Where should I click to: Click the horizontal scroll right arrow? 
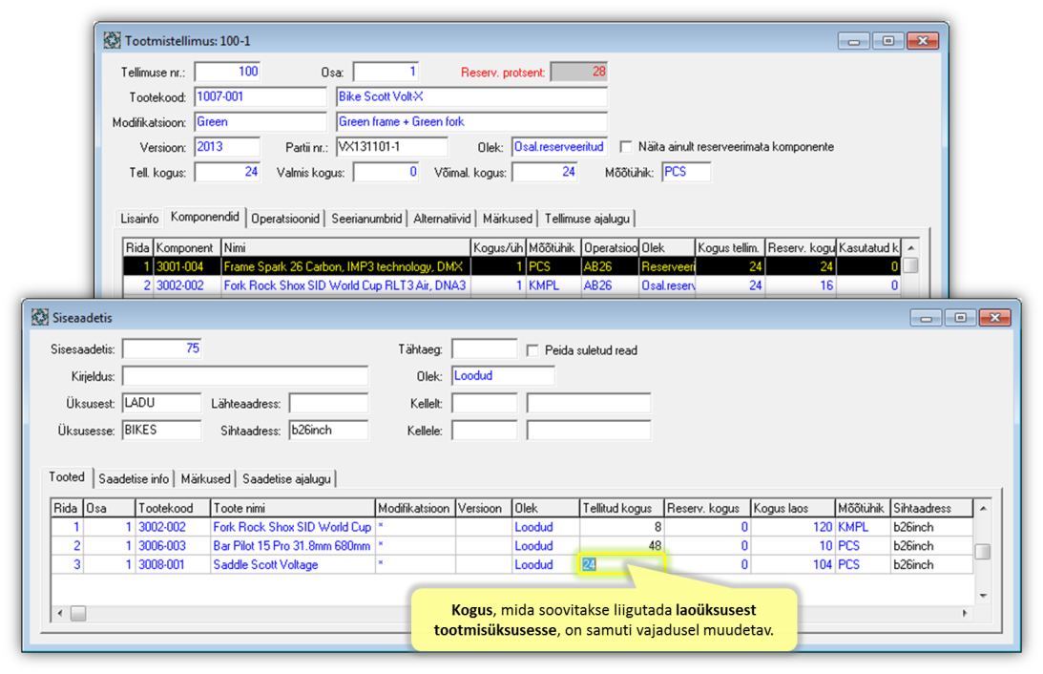[965, 613]
